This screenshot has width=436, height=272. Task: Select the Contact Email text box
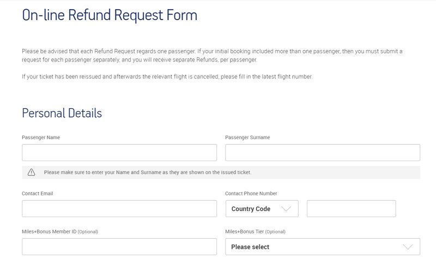119,209
